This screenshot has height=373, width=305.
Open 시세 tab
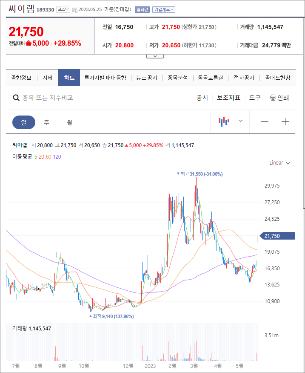tap(48, 78)
